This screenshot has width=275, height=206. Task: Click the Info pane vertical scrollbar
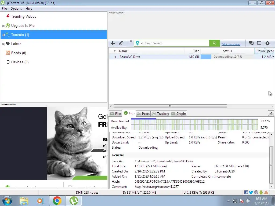(x=271, y=165)
